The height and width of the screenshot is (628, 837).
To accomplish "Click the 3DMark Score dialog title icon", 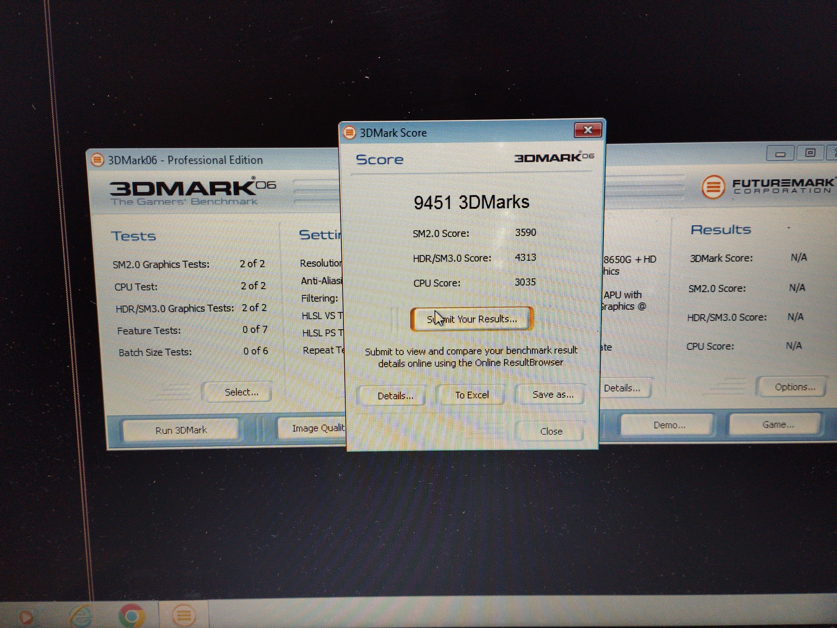I will 349,133.
